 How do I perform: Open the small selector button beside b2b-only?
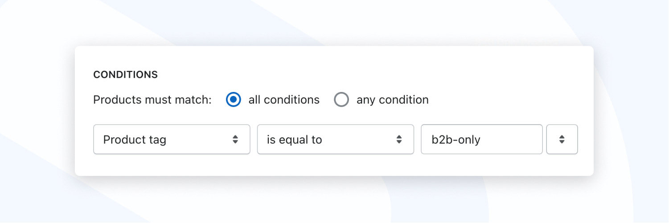[x=562, y=139]
